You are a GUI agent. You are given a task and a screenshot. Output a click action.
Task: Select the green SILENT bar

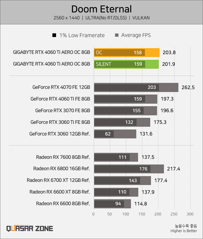[127, 64]
